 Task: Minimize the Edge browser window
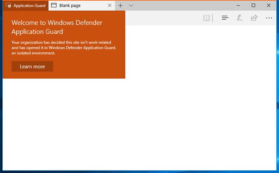tap(238, 6)
